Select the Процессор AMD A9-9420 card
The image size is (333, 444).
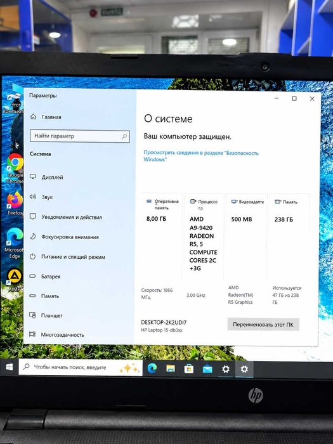204,237
